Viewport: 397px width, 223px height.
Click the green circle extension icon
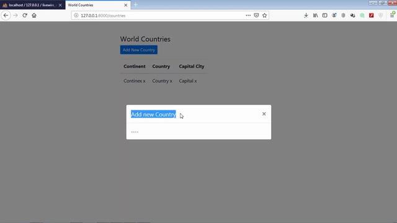point(362,15)
